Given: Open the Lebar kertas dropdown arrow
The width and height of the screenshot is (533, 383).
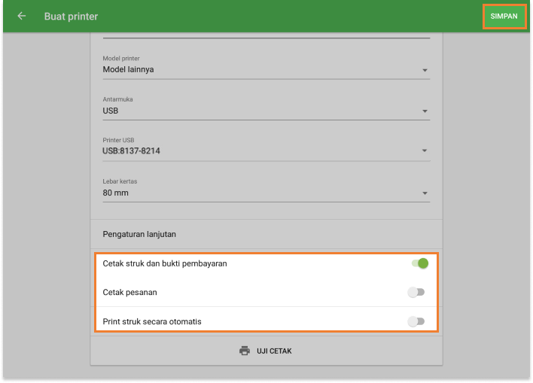Looking at the screenshot, I should (425, 193).
